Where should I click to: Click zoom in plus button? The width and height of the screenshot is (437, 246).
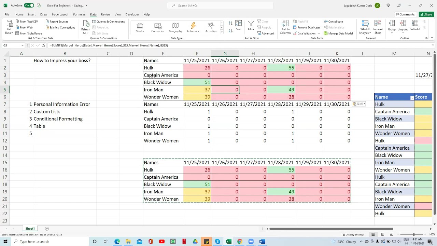coord(426,234)
